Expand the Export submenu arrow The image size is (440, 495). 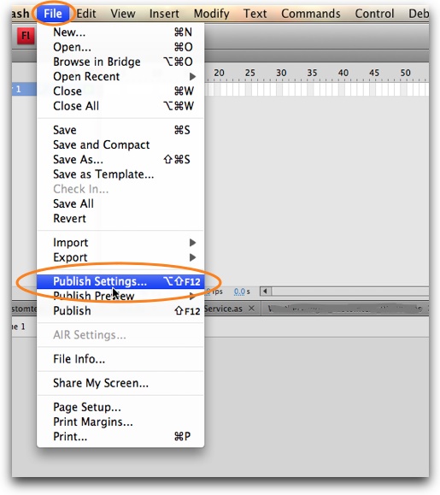tap(192, 257)
